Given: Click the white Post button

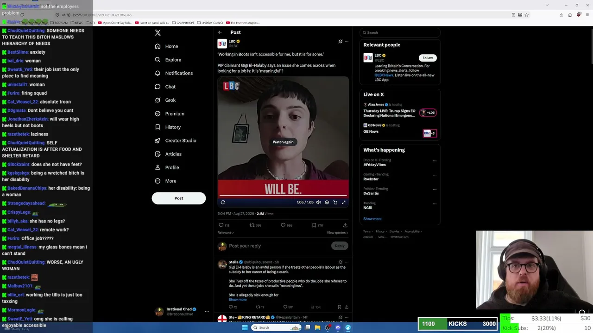Looking at the screenshot, I should click(179, 198).
